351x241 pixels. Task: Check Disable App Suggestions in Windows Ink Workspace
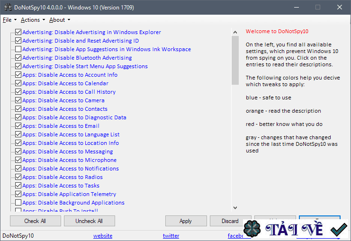pos(18,49)
